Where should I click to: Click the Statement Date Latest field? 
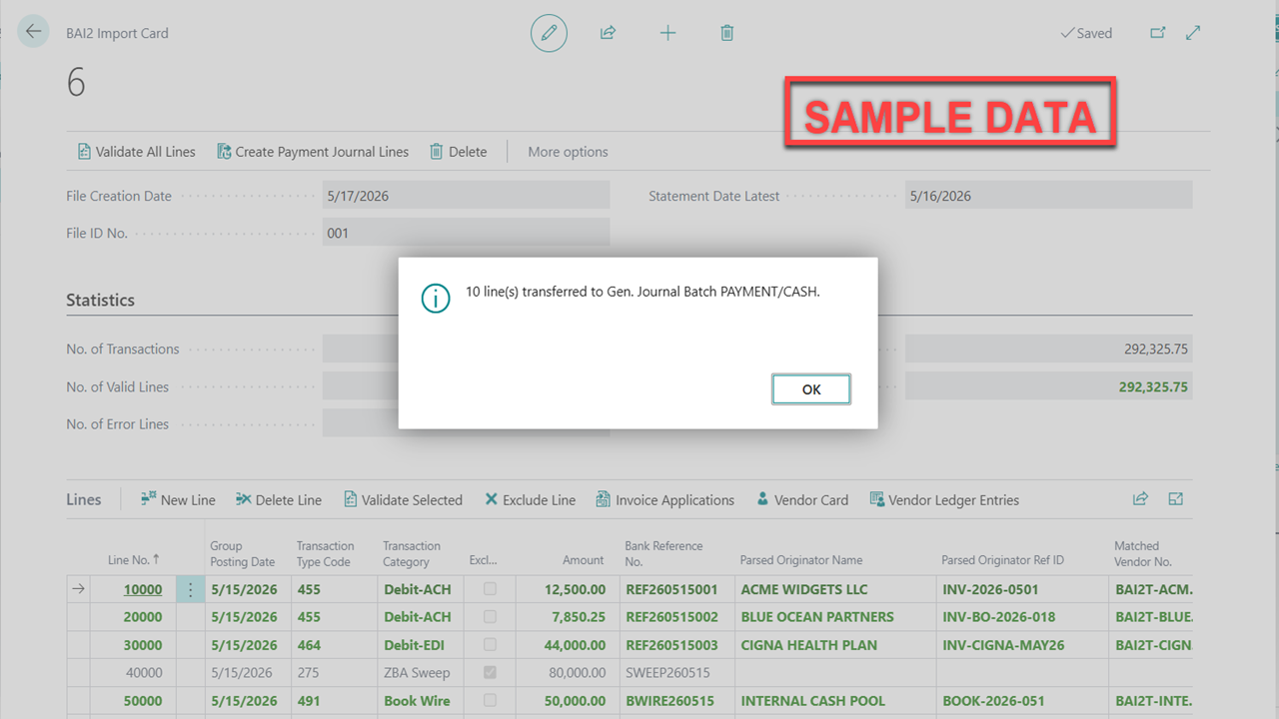(1048, 196)
